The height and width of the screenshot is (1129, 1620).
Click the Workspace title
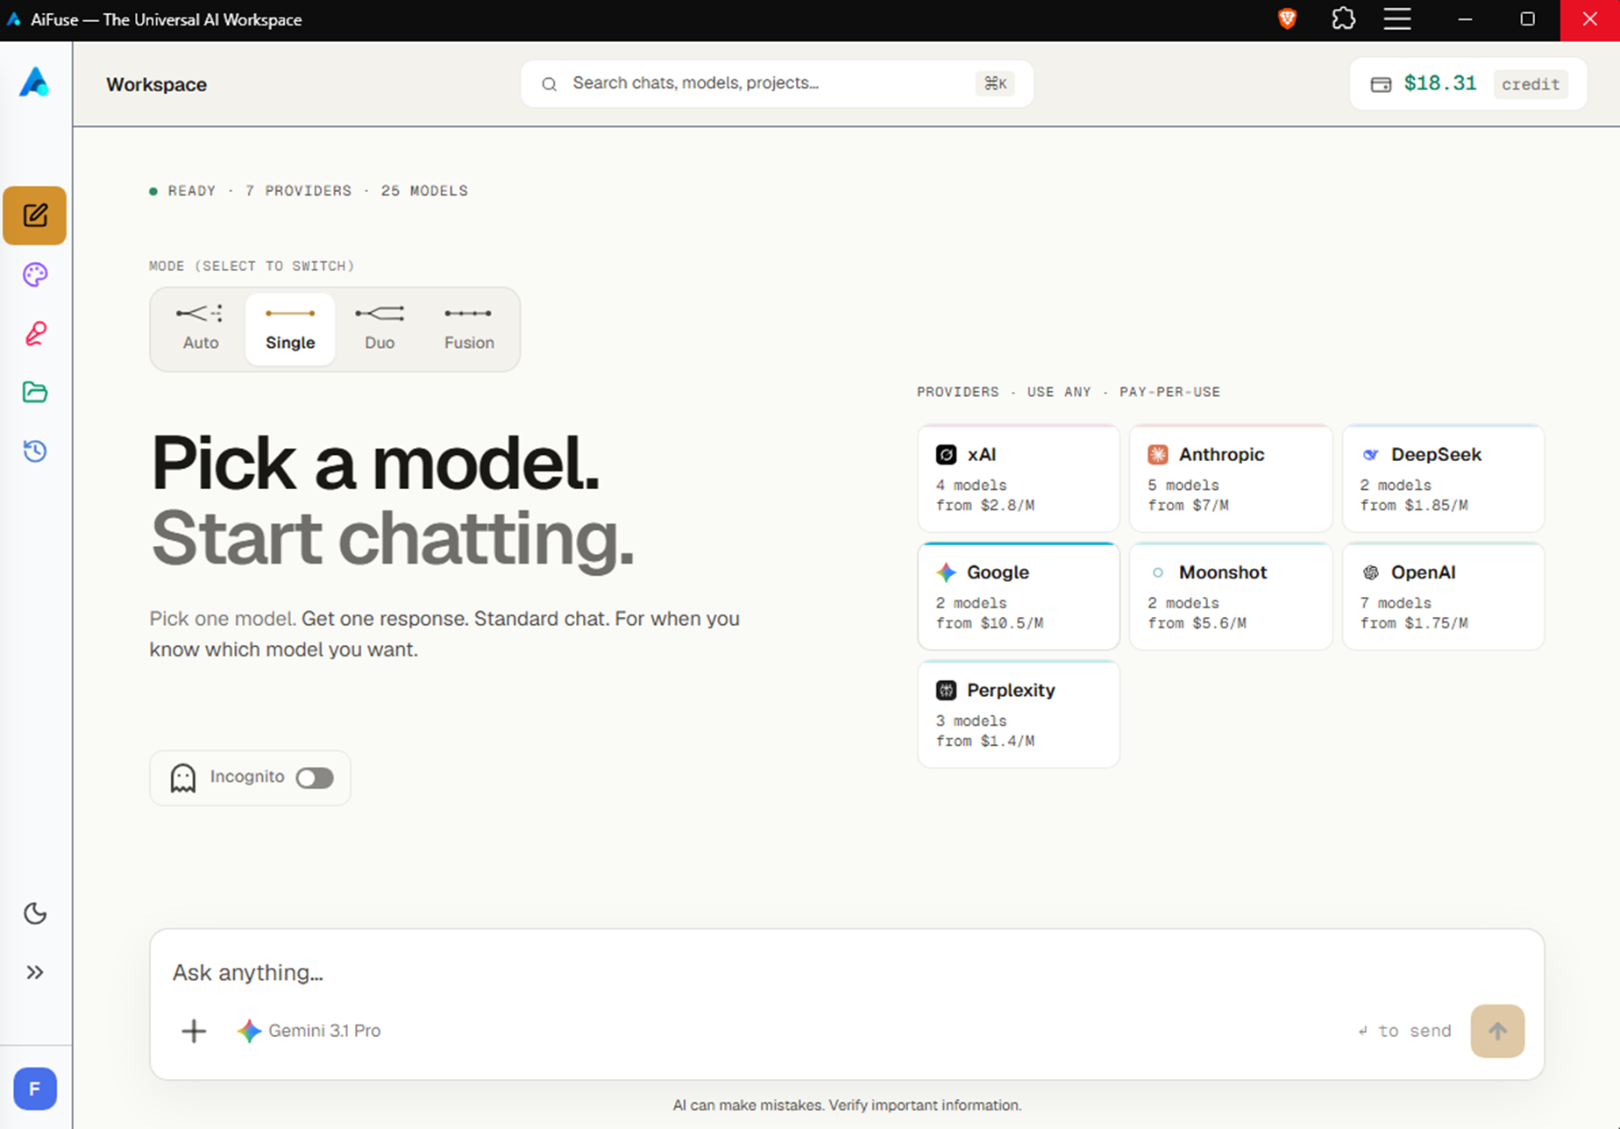click(x=157, y=84)
